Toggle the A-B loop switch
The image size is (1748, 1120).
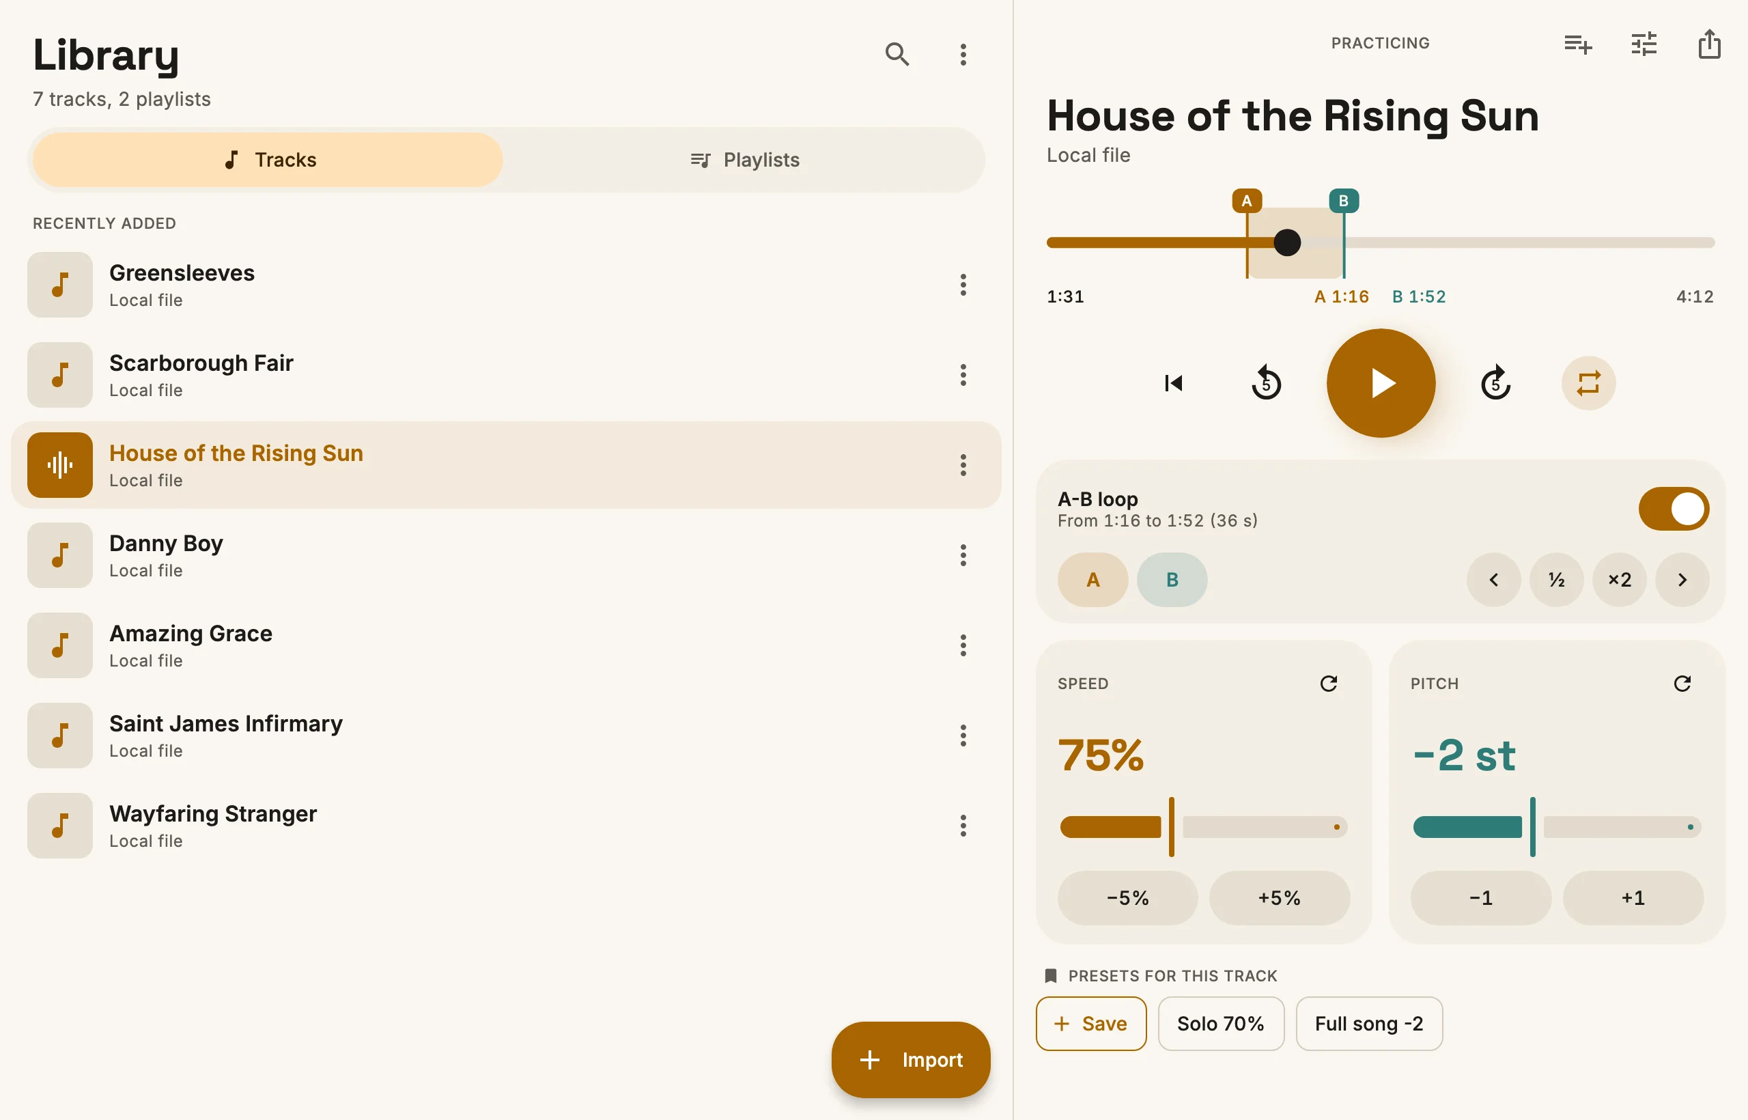pyautogui.click(x=1673, y=508)
